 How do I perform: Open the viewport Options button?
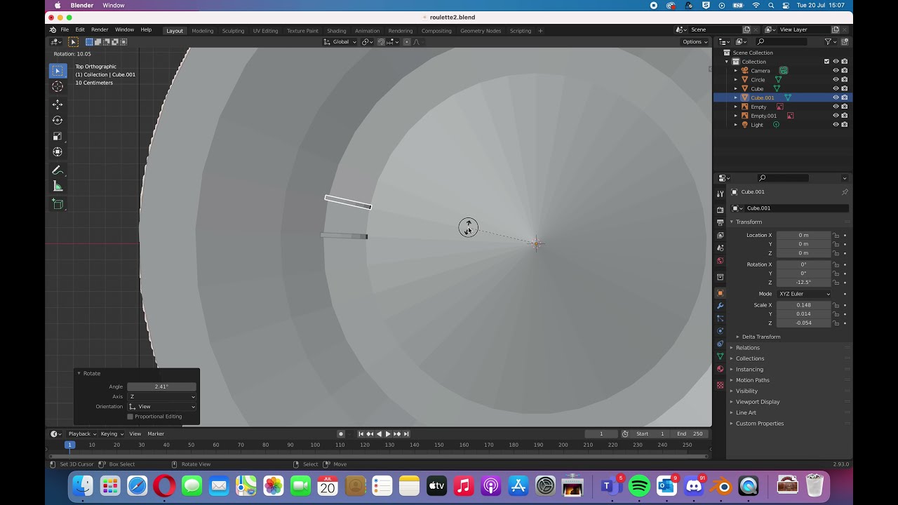click(x=694, y=42)
